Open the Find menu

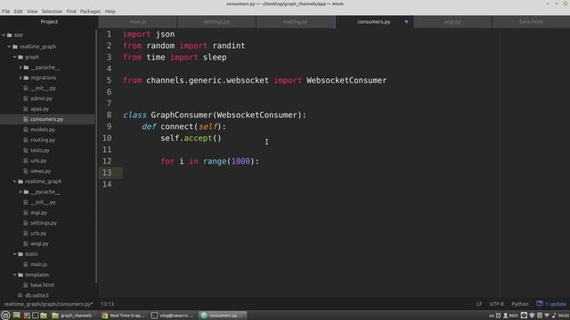(71, 12)
